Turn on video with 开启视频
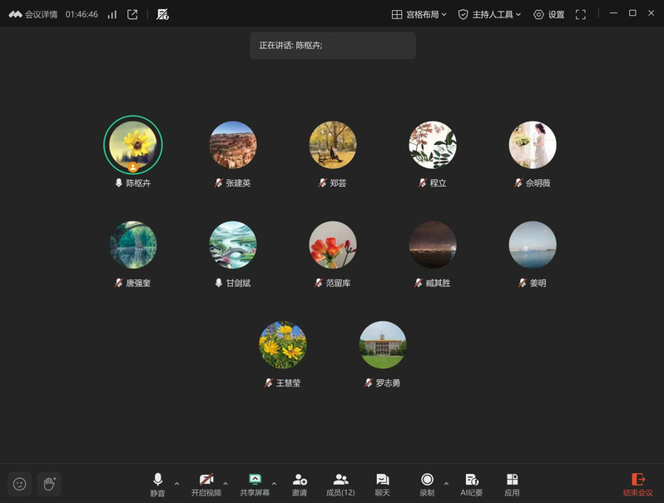 pos(206,484)
